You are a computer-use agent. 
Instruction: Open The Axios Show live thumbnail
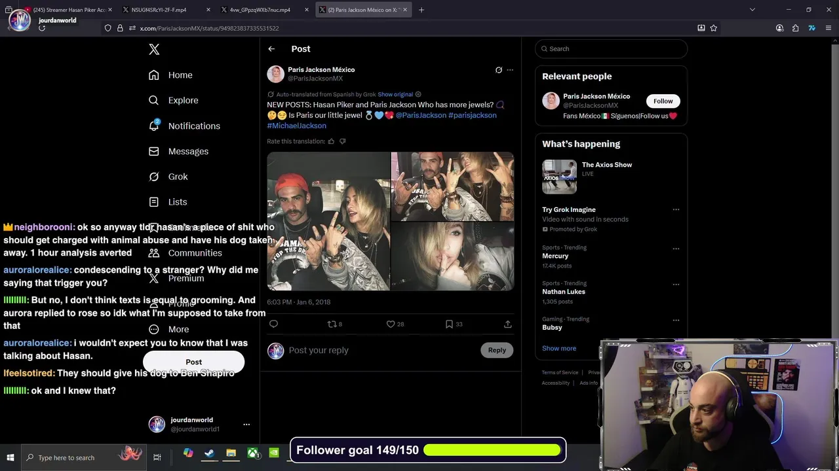point(559,177)
